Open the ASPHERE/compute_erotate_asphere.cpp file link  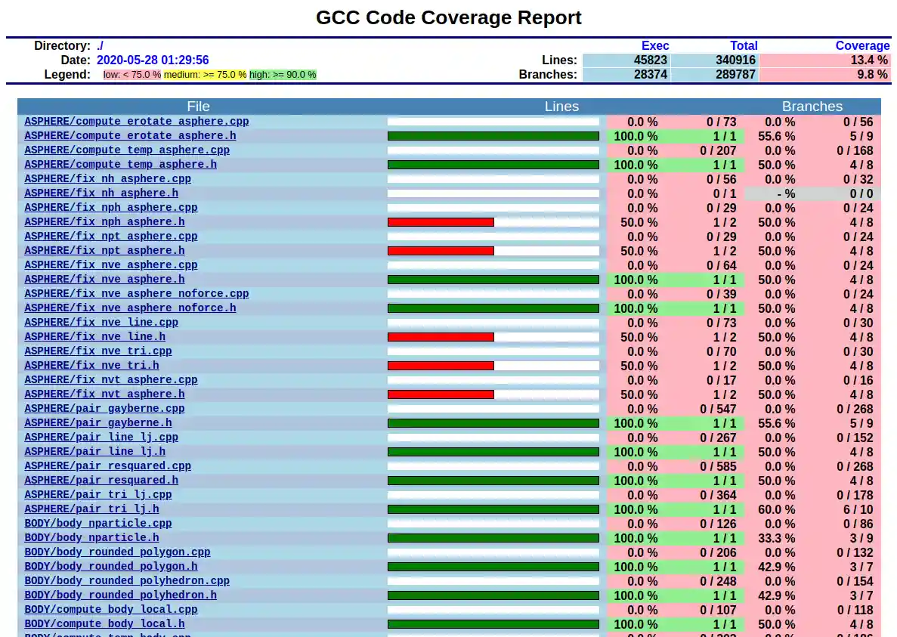tap(136, 121)
